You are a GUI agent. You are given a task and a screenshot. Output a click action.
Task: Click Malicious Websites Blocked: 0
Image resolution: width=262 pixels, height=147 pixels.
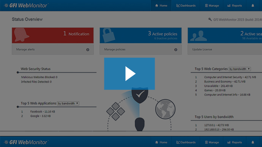click(39, 77)
